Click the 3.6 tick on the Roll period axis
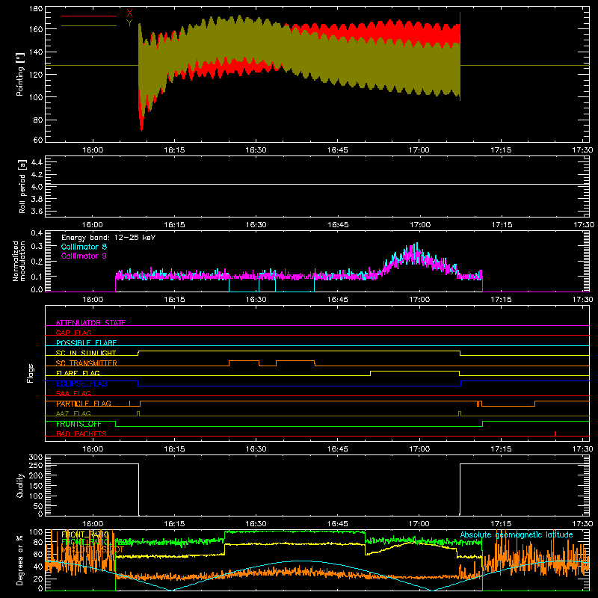Screen dimensions: 598x598 [37, 211]
